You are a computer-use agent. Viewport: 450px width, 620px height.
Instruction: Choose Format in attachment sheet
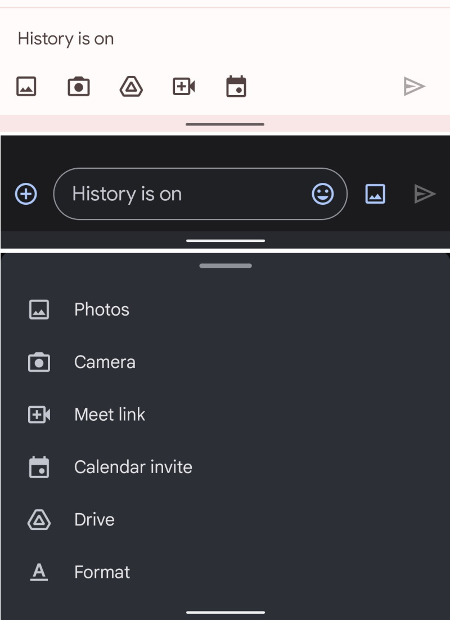click(x=225, y=572)
